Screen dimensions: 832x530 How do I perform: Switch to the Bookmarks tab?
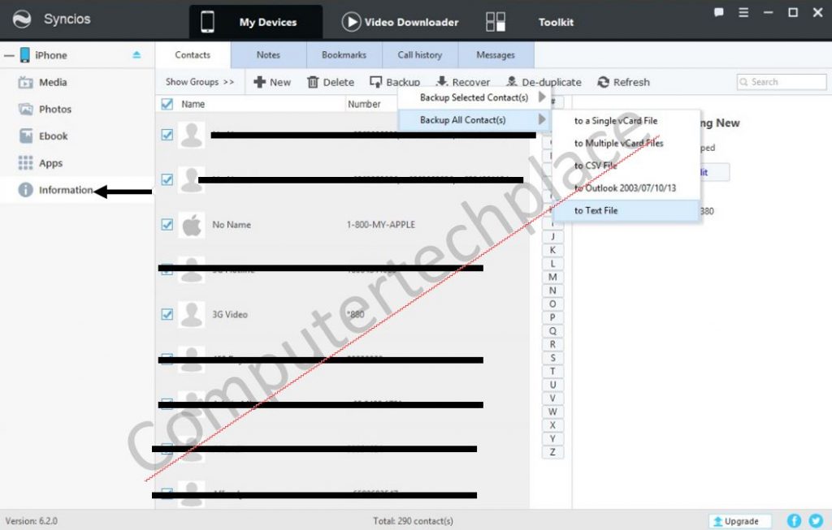pyautogui.click(x=344, y=54)
